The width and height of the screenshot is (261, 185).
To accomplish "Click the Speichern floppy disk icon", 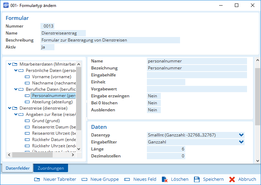I will [x=197, y=179].
